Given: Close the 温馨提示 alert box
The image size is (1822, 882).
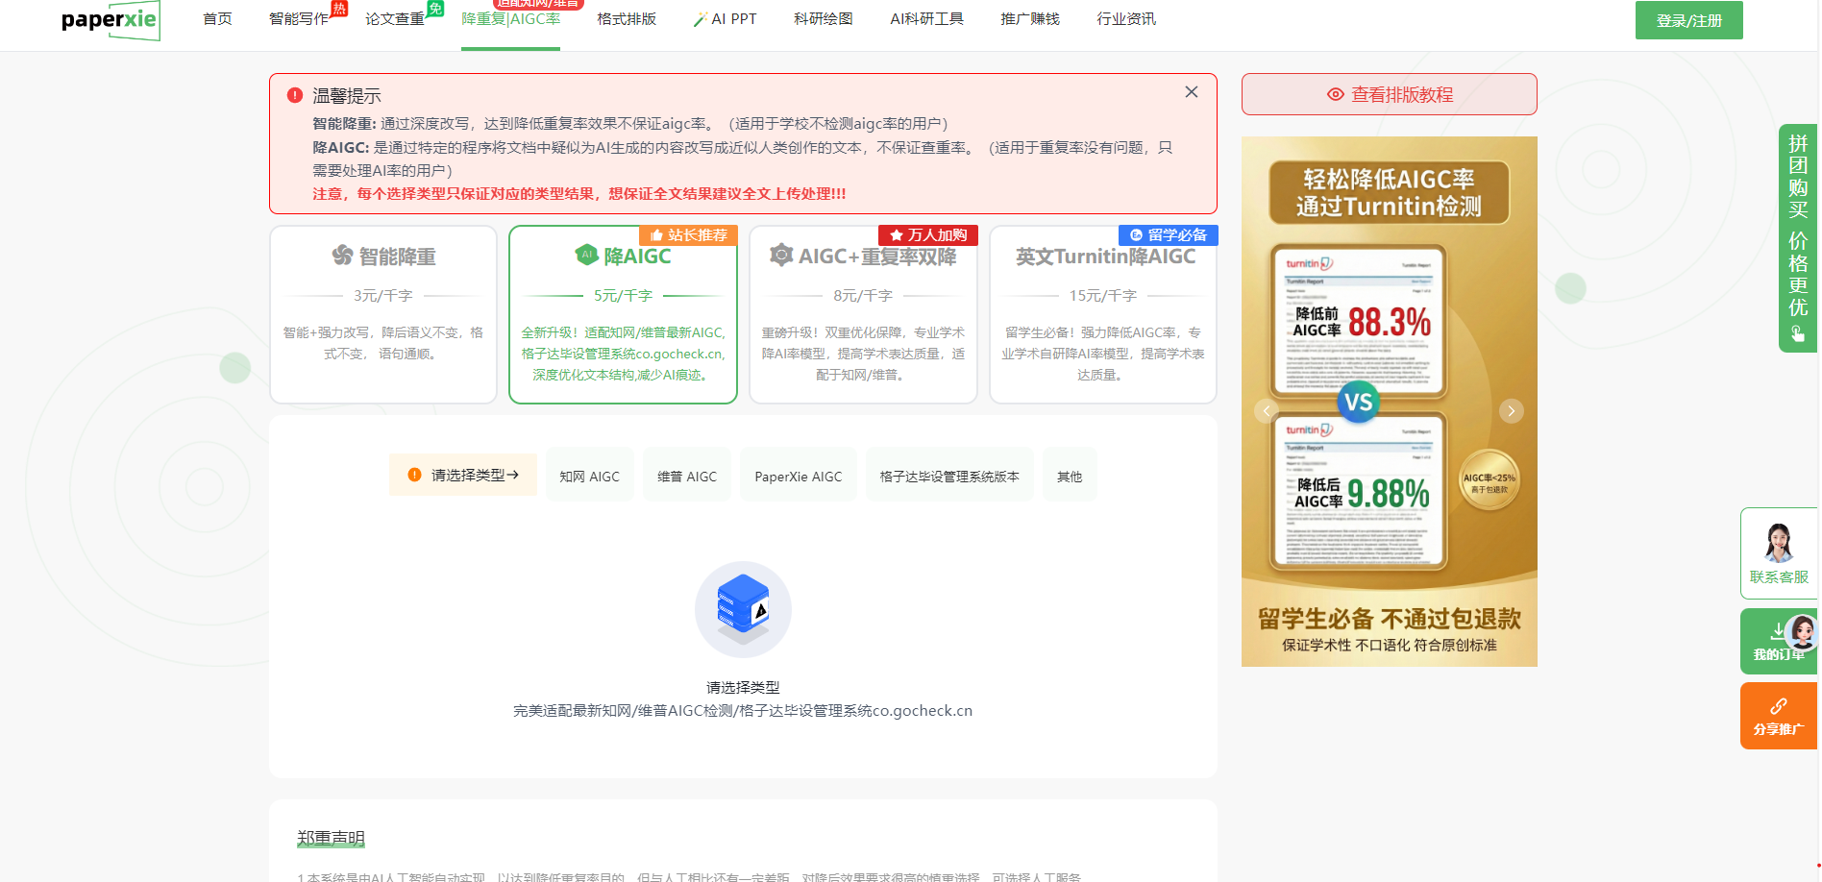Looking at the screenshot, I should (x=1192, y=92).
